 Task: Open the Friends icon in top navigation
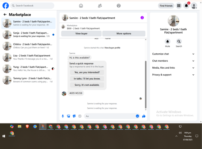point(100,6)
